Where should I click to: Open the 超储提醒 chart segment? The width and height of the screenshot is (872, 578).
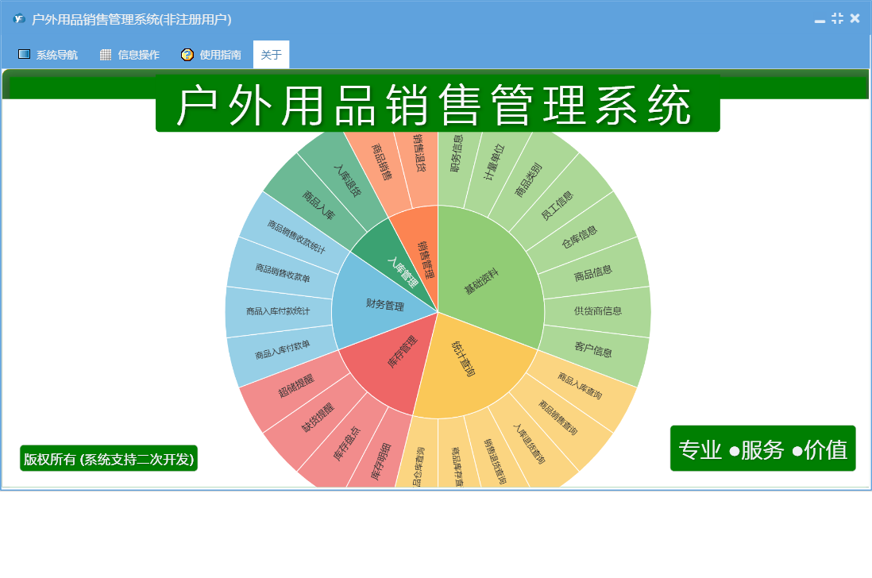(x=296, y=386)
